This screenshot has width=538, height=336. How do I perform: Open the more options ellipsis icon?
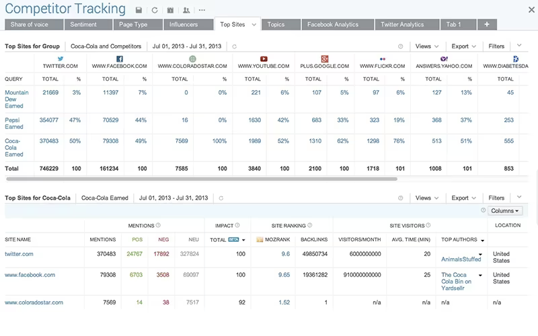point(202,10)
